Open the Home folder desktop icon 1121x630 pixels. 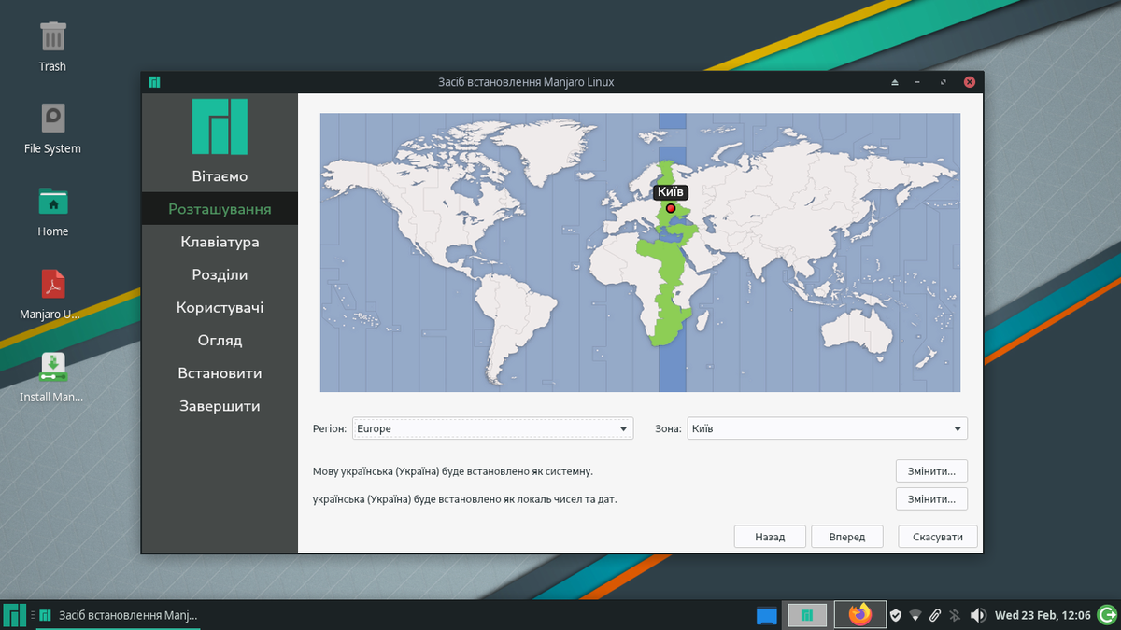tap(52, 201)
